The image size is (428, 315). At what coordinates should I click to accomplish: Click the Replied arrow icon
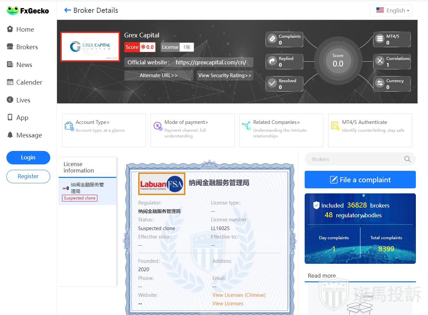(x=272, y=61)
